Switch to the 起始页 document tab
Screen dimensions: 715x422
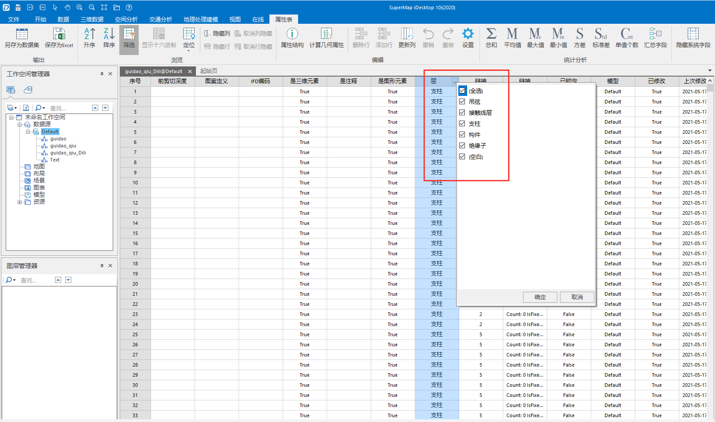(209, 71)
